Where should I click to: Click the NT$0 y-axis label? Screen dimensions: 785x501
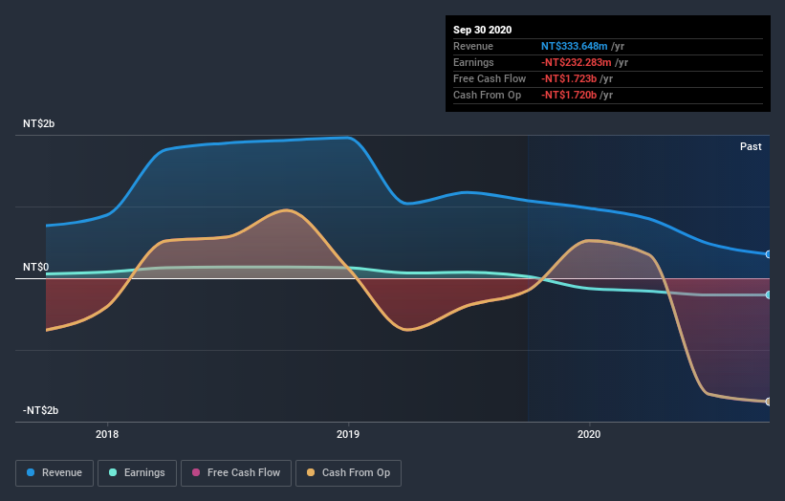tap(36, 267)
